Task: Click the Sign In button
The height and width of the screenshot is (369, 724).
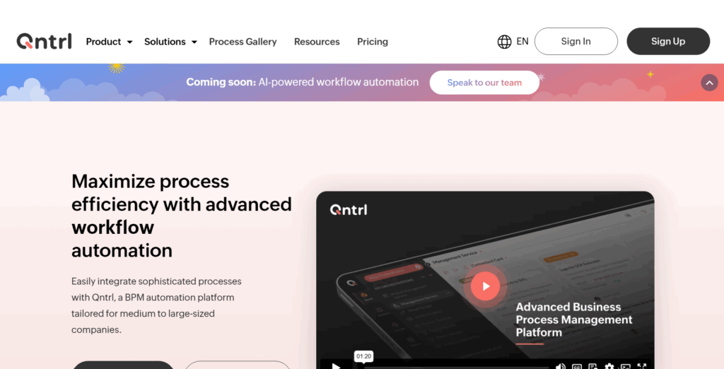Action: click(x=576, y=41)
